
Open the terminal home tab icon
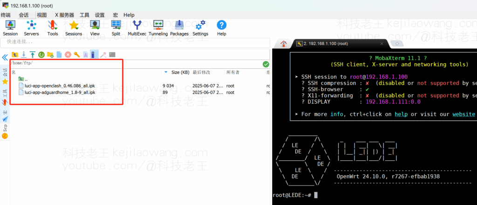(x=284, y=44)
